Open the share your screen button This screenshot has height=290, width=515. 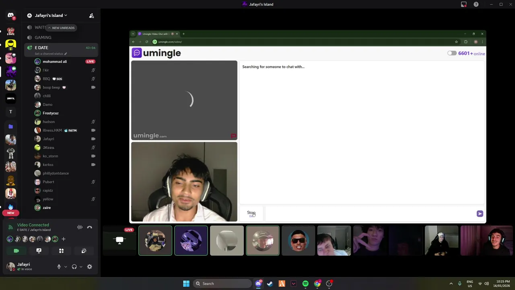[x=39, y=251]
